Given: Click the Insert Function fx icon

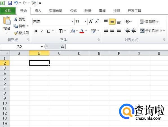Looking at the screenshot, I should coord(62,47).
